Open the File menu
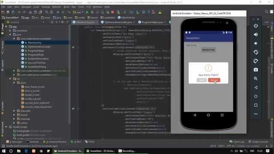This screenshot has height=154, width=274. click(3, 7)
